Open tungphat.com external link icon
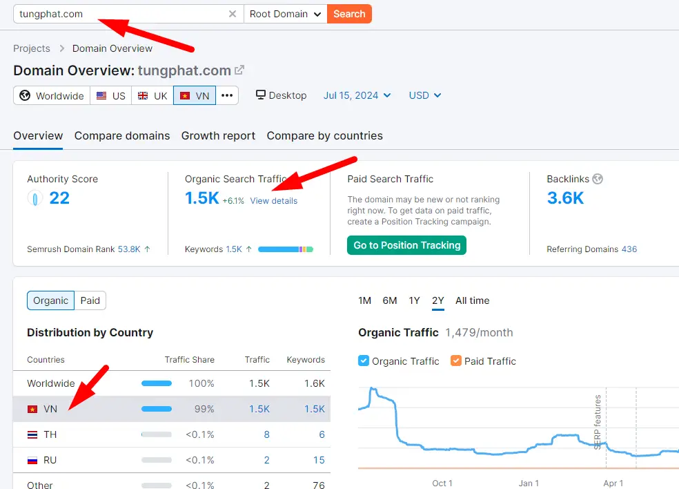The image size is (679, 489). click(239, 70)
